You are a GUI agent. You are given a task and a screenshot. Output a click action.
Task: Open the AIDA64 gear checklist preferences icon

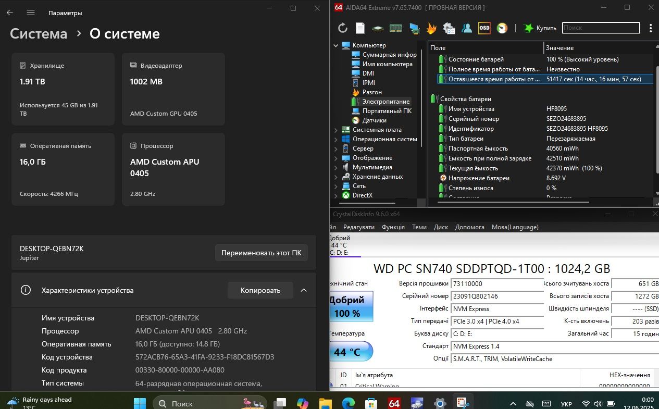[449, 28]
